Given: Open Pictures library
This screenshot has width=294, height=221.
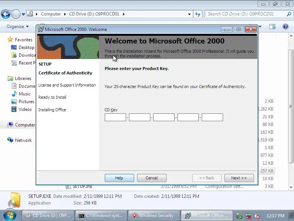Looking at the screenshot, I should (26, 102).
